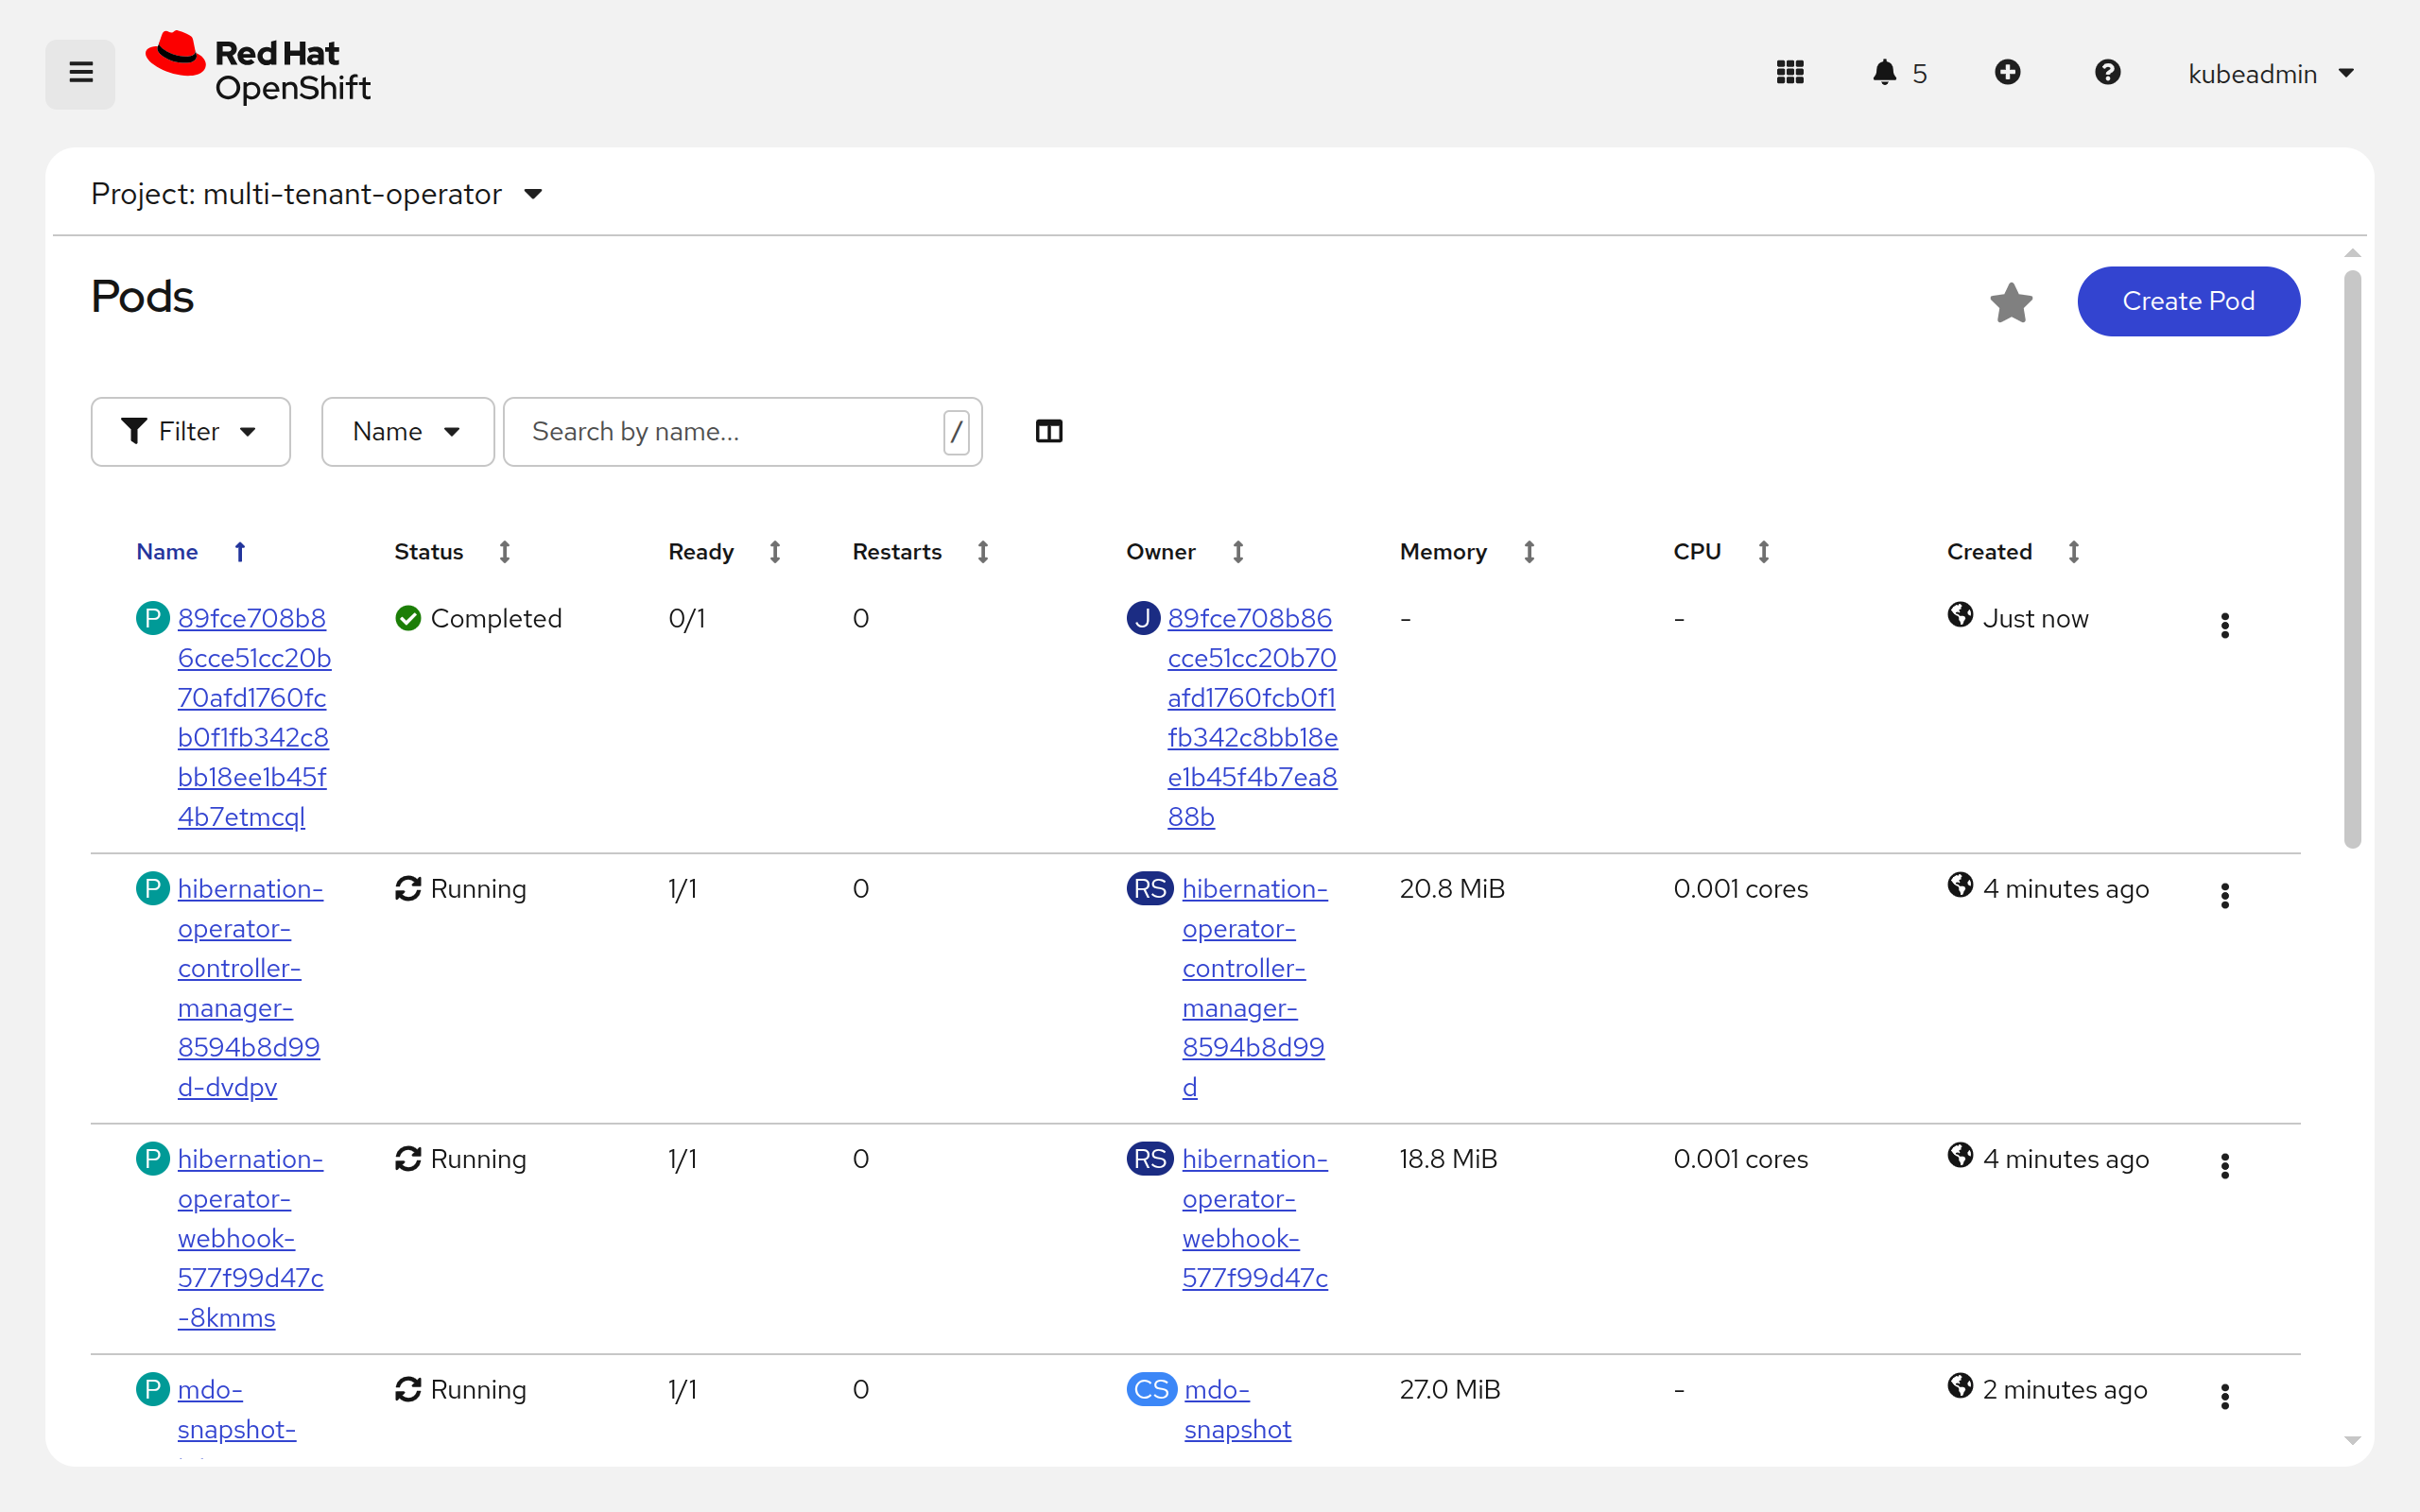
Task: Open hibernation-operator-controller-manager pod link
Action: tap(250, 988)
